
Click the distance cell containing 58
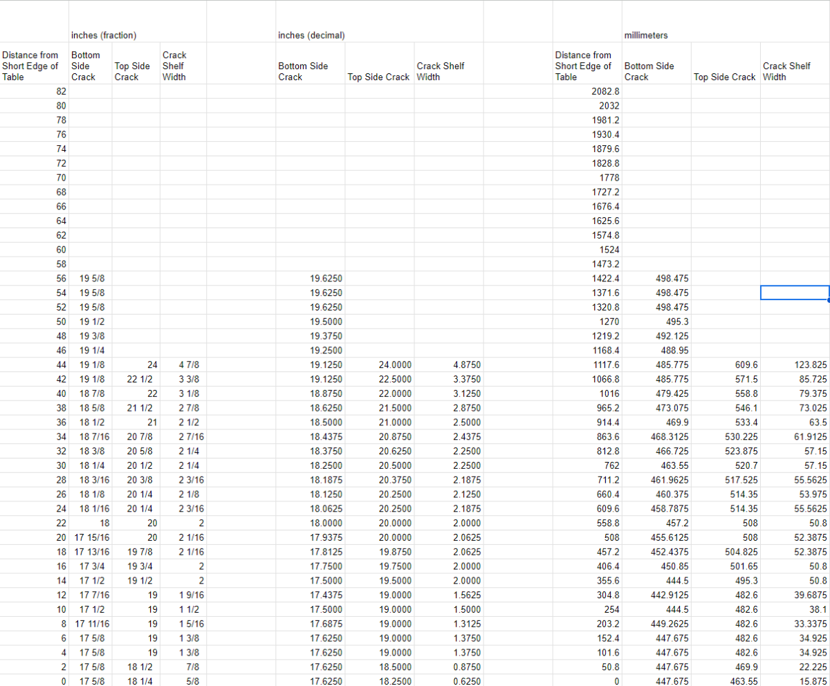coord(34,264)
